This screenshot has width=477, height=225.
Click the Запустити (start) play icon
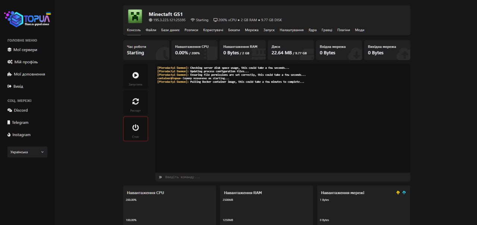pos(135,75)
